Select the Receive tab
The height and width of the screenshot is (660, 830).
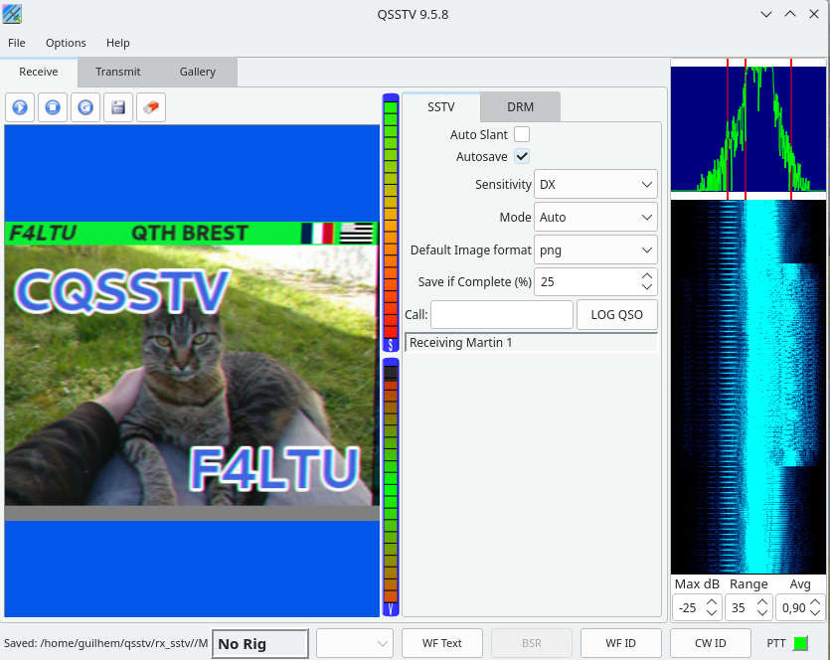point(39,72)
